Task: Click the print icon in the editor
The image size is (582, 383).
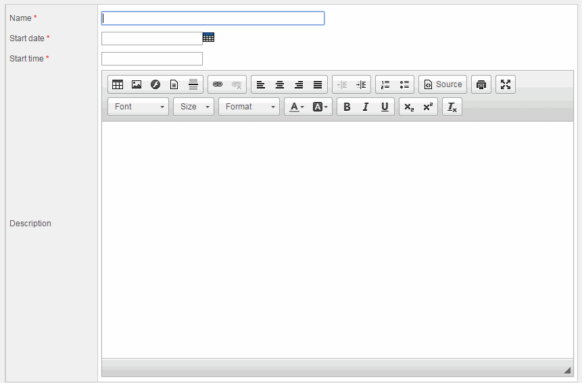Action: tap(481, 84)
